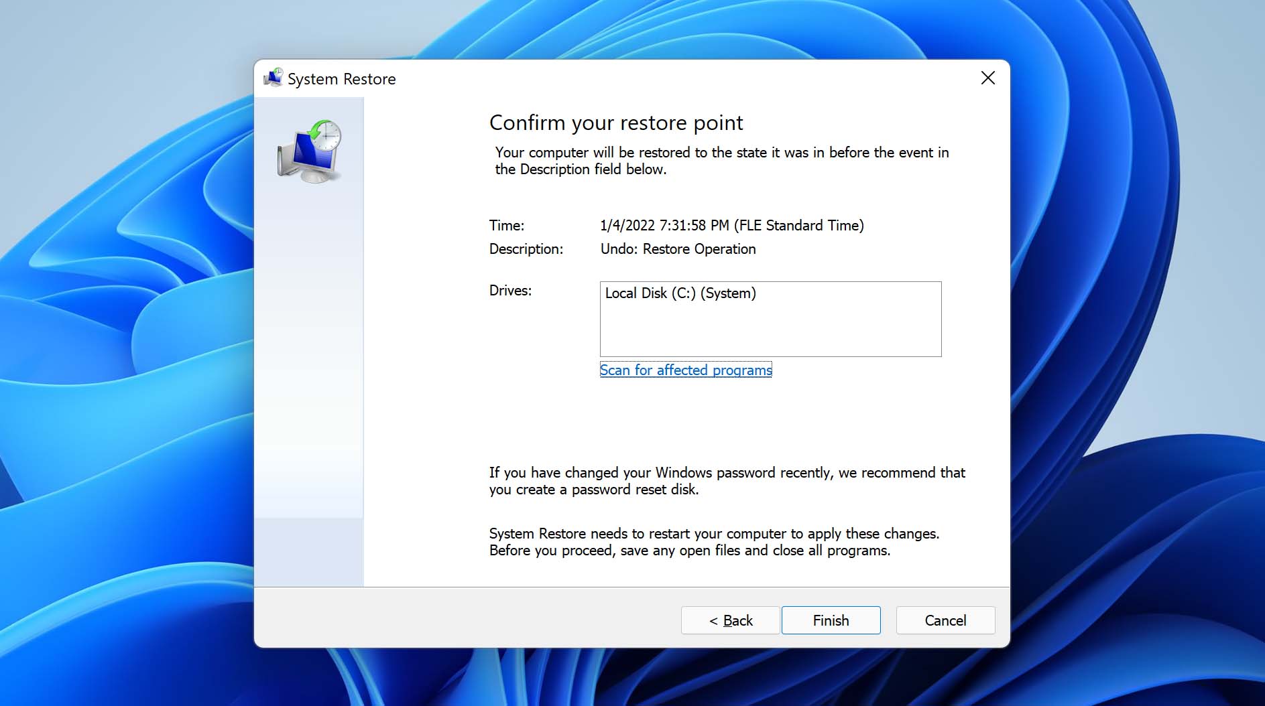1265x706 pixels.
Task: Click the Drives: label
Action: [510, 291]
